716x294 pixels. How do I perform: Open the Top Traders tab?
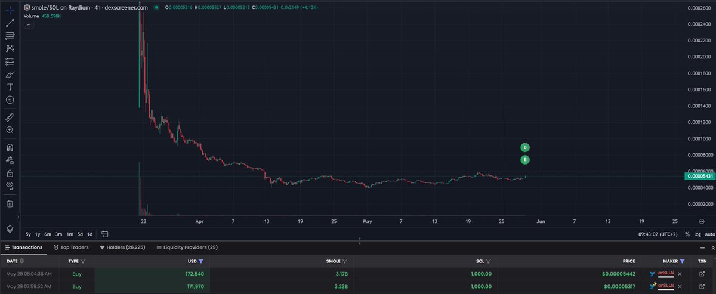[71, 247]
